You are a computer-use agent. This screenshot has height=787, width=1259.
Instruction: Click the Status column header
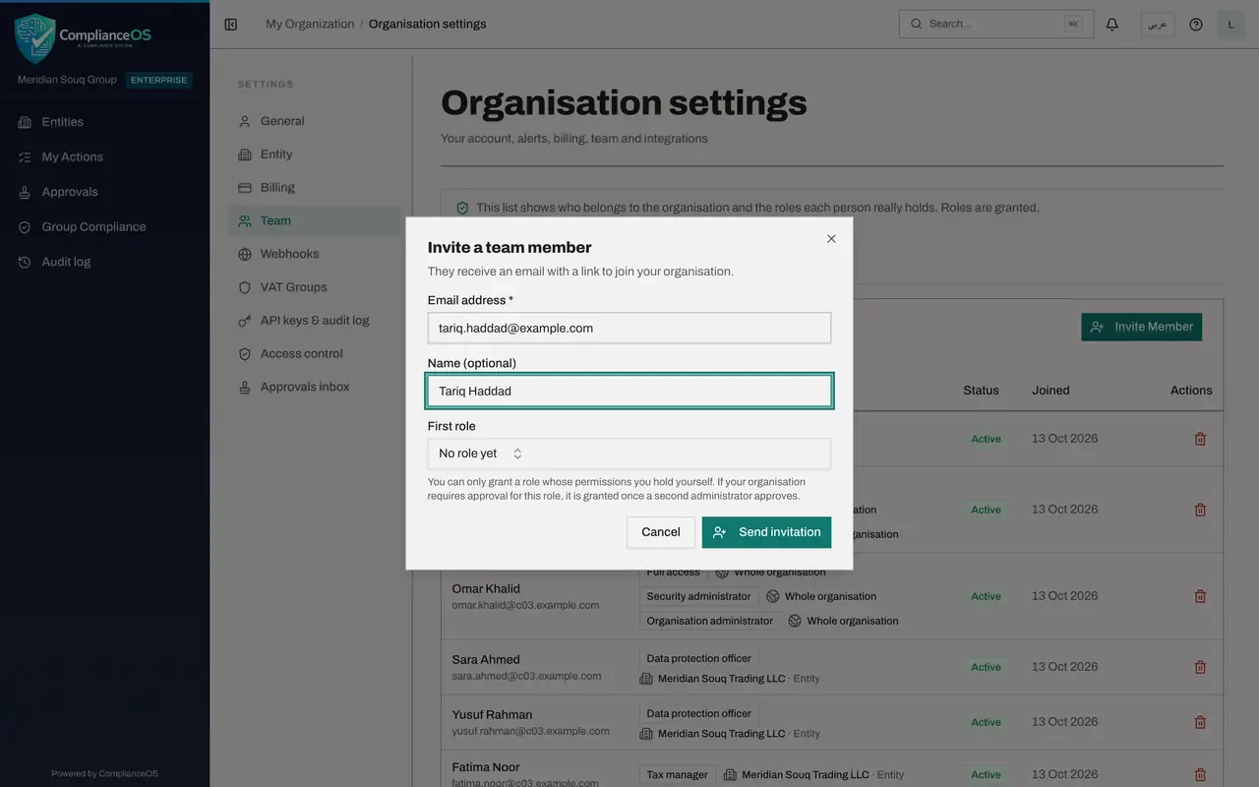pos(981,391)
